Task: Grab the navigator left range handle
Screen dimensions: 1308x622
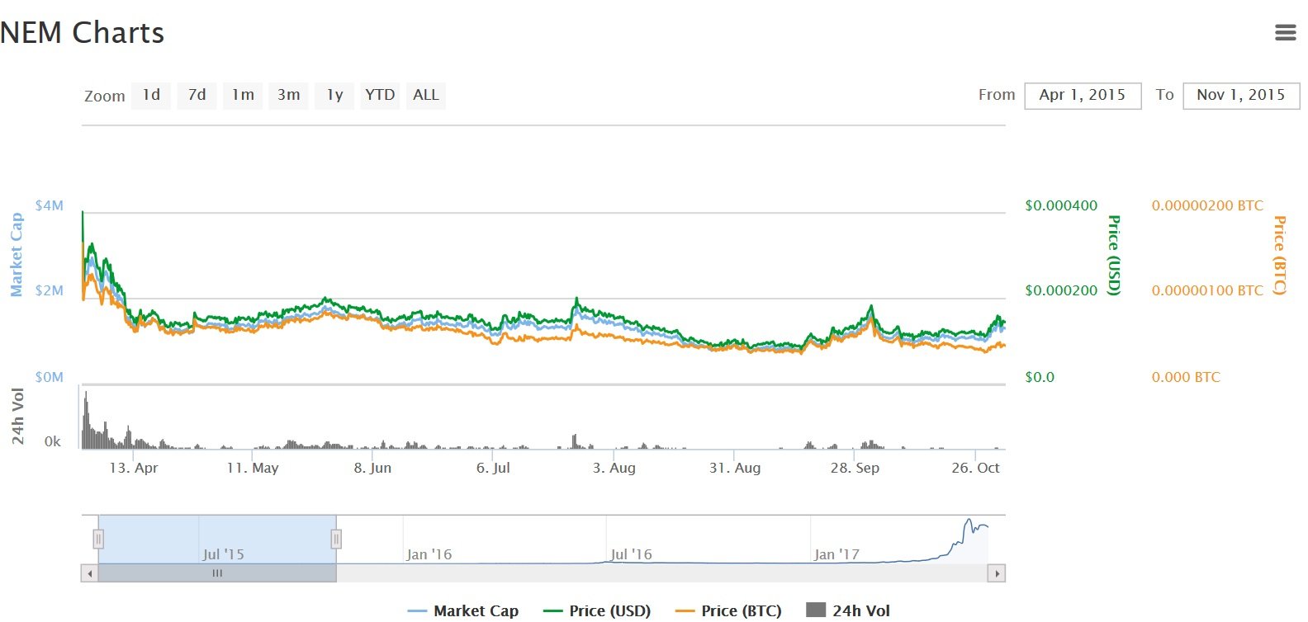Action: [98, 540]
